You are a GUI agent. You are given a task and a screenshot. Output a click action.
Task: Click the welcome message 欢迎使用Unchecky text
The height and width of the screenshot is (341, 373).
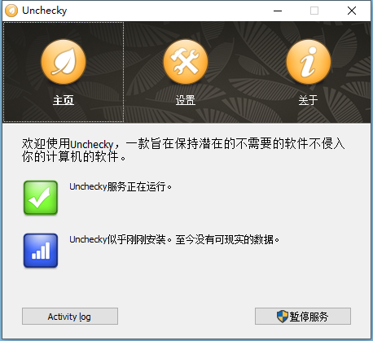[x=68, y=144]
